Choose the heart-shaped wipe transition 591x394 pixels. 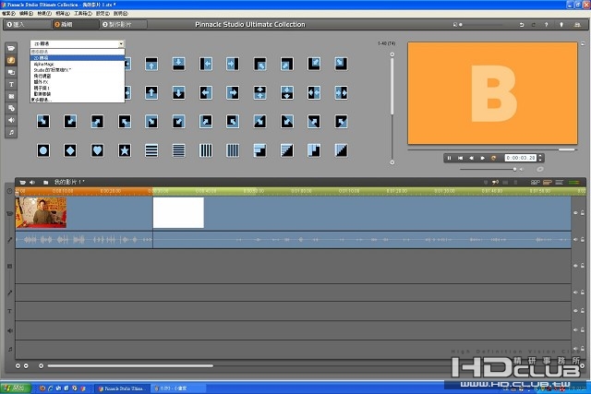pyautogui.click(x=98, y=150)
